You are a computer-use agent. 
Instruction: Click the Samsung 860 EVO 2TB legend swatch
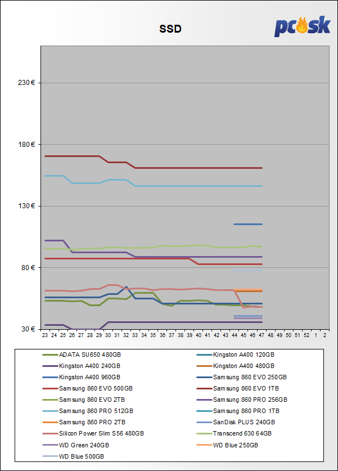49,400
